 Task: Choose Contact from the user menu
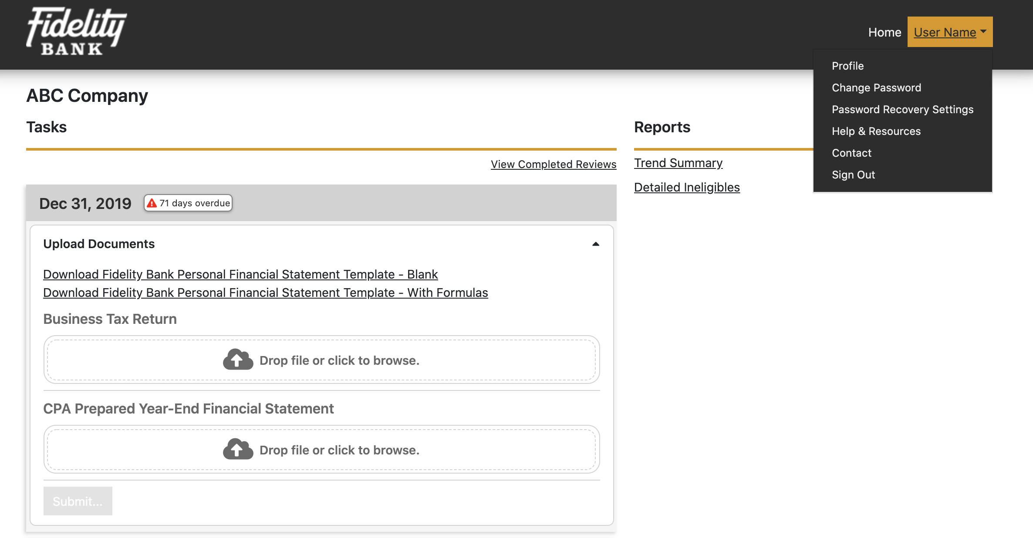click(x=851, y=153)
